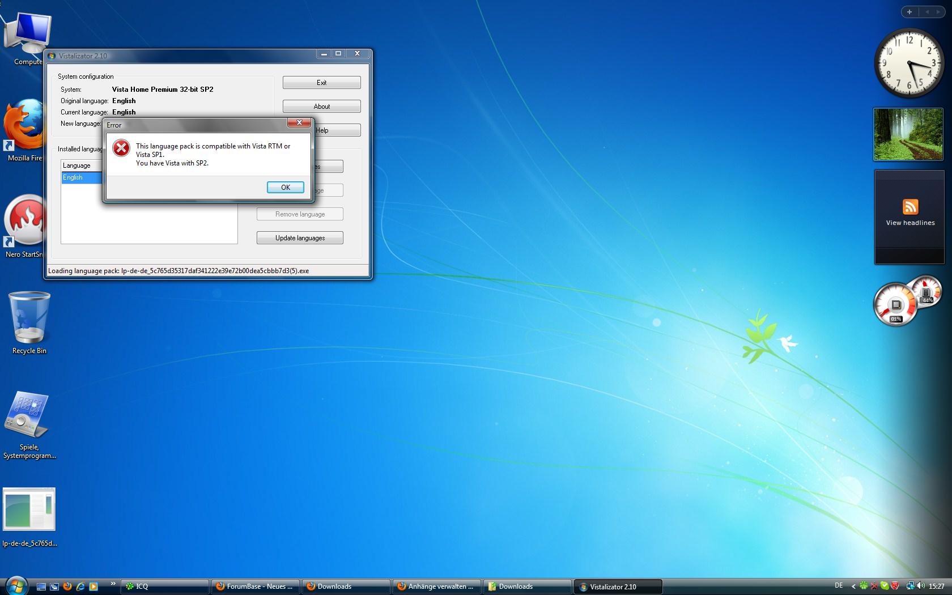Click the red shield antivirus tray icon
The width and height of the screenshot is (952, 595).
coord(895,586)
